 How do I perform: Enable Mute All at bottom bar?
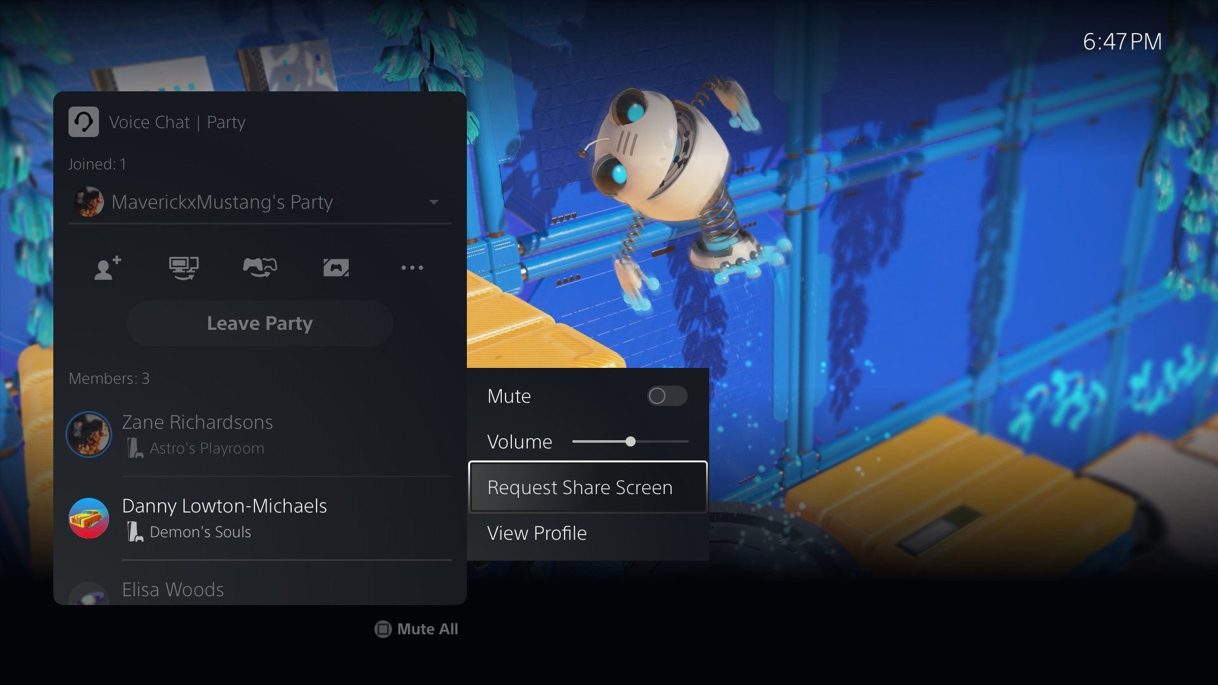coord(417,629)
